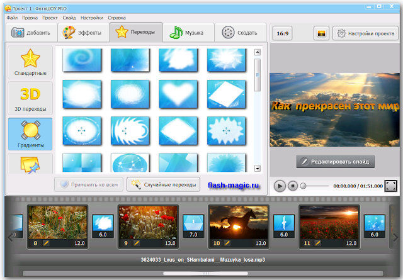
Task: Stop the slideshow preview
Action: [292, 186]
